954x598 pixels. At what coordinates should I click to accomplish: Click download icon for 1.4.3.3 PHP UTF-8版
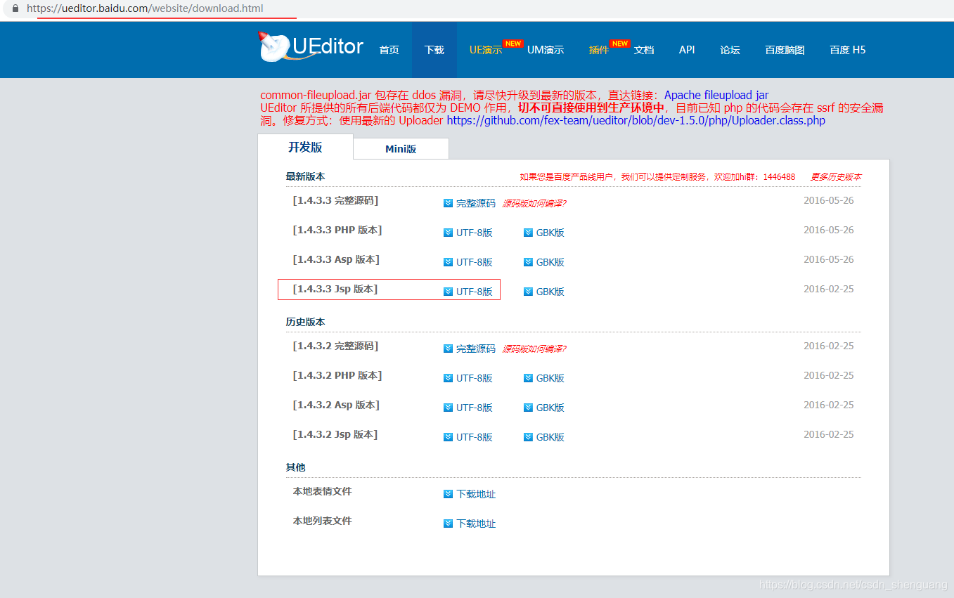coord(448,233)
